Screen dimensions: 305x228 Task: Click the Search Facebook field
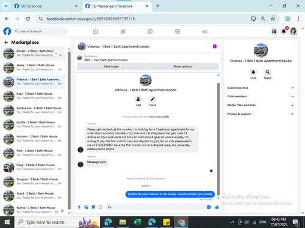pyautogui.click(x=41, y=31)
